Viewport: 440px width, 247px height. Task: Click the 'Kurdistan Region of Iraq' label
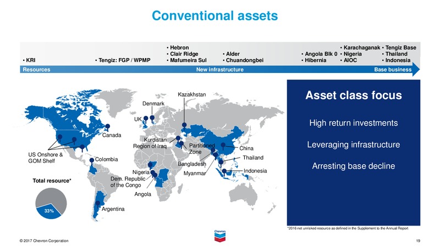click(x=150, y=143)
